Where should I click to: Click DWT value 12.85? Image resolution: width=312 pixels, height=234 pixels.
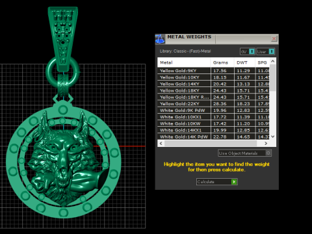click(243, 130)
